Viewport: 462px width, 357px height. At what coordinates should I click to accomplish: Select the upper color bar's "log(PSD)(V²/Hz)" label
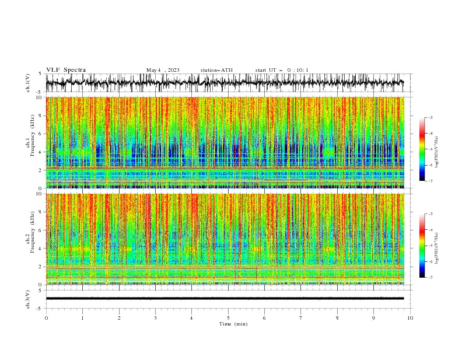(x=437, y=152)
